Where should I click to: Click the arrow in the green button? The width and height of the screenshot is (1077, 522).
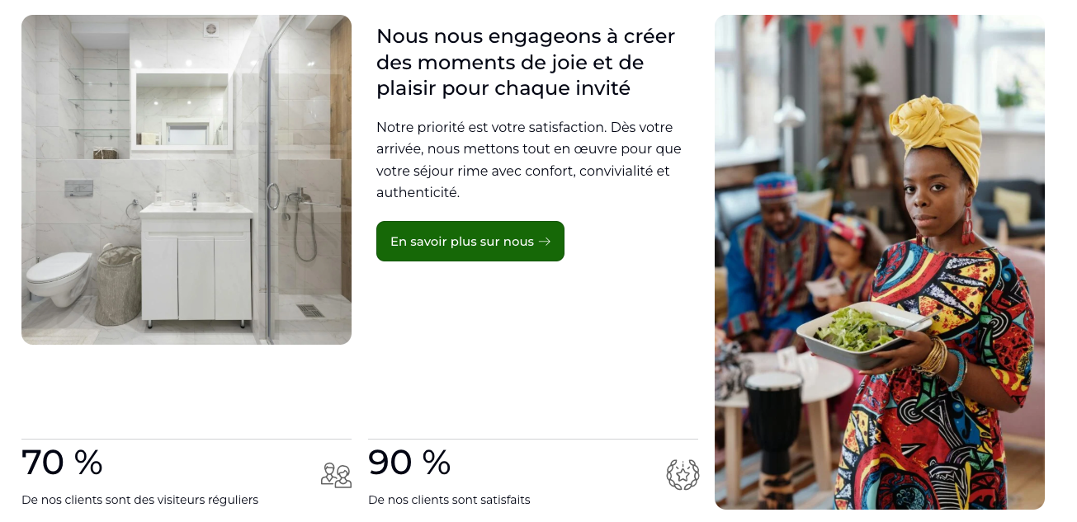coord(545,242)
